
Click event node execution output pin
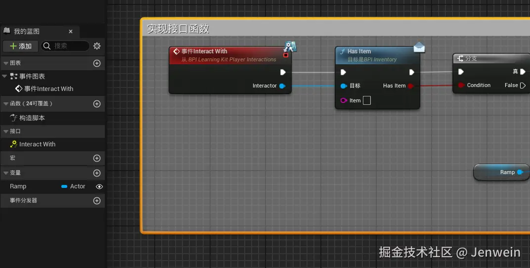coord(283,72)
